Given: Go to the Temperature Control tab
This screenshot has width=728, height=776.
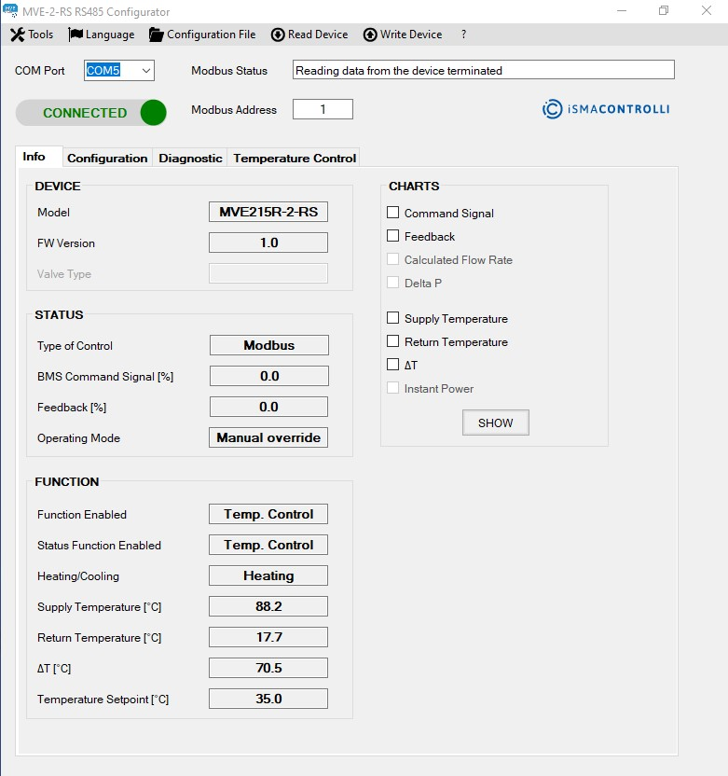Looking at the screenshot, I should click(295, 158).
